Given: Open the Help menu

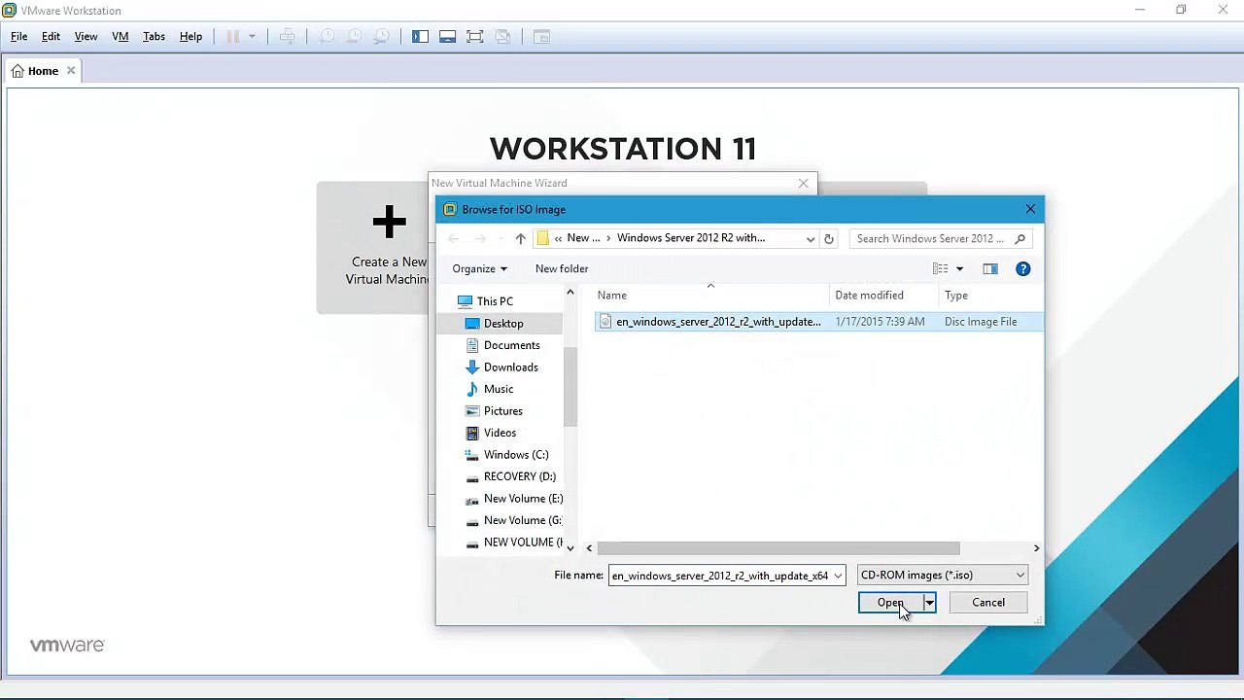Looking at the screenshot, I should coord(190,37).
